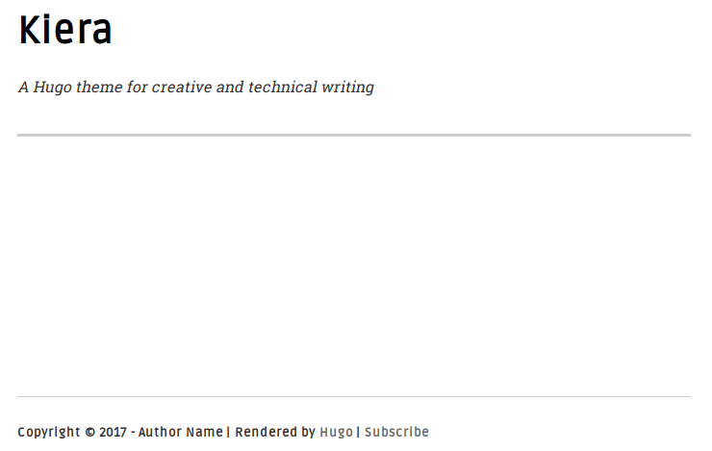712x451 pixels.
Task: Open the Hugo link in footer
Action: [336, 432]
